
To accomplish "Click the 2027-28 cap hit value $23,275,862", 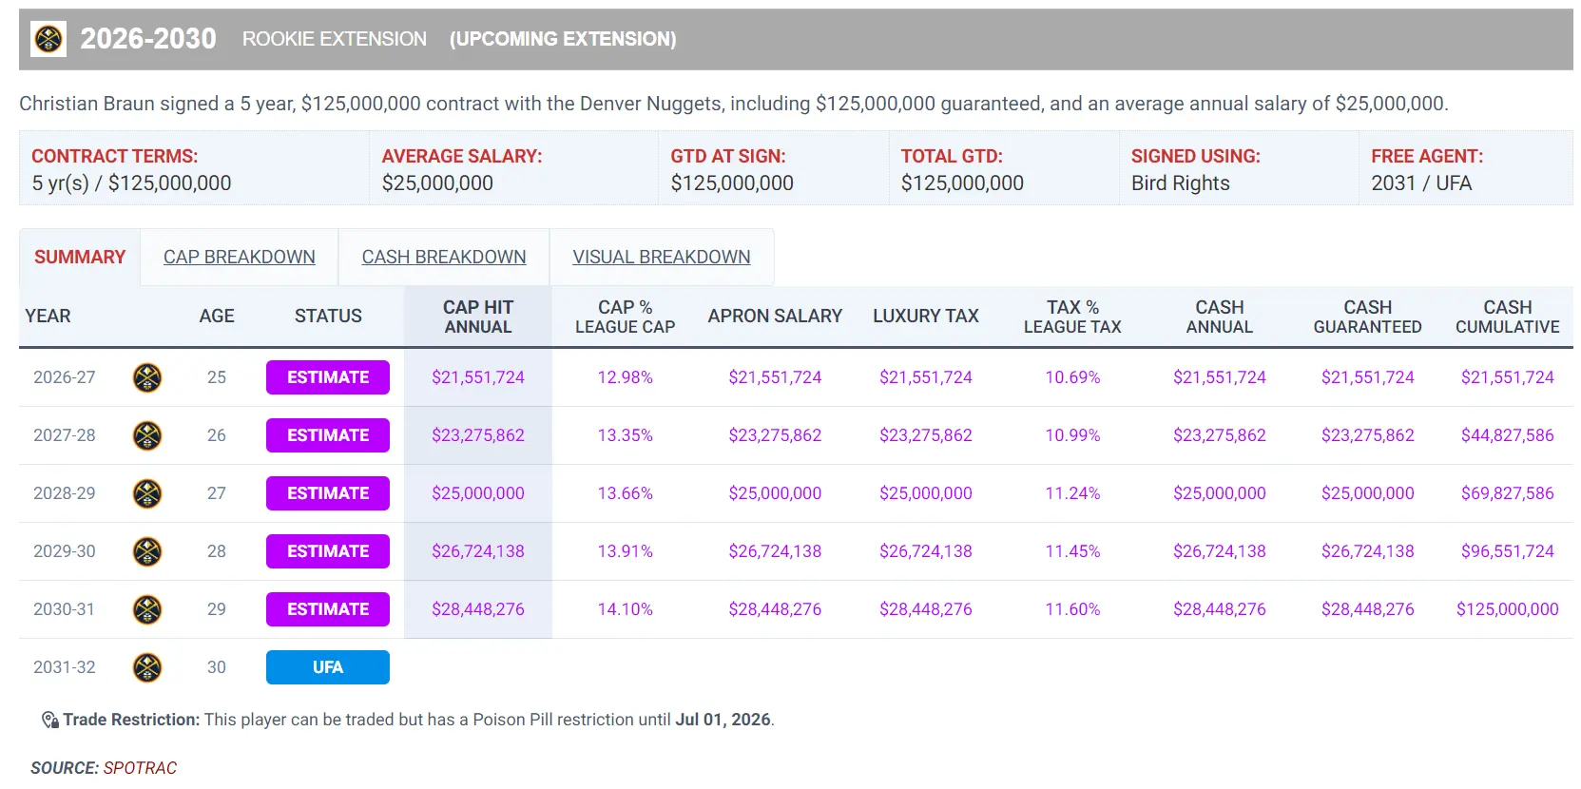I will click(x=477, y=435).
